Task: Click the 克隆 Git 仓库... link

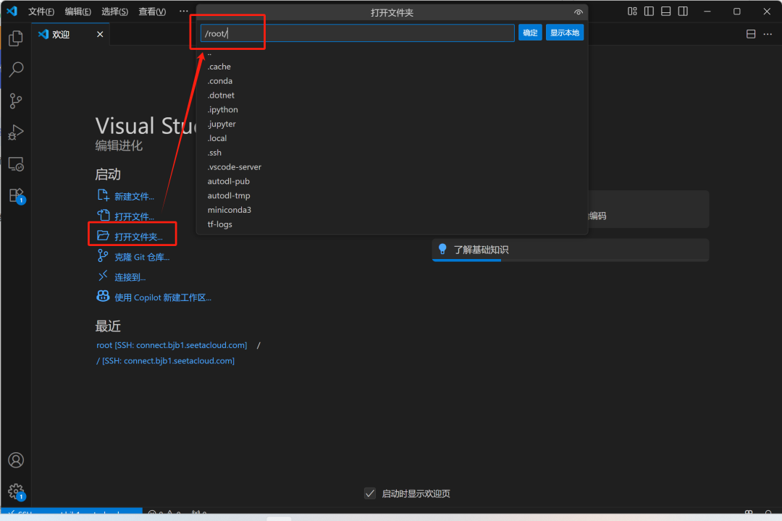Action: (x=142, y=258)
